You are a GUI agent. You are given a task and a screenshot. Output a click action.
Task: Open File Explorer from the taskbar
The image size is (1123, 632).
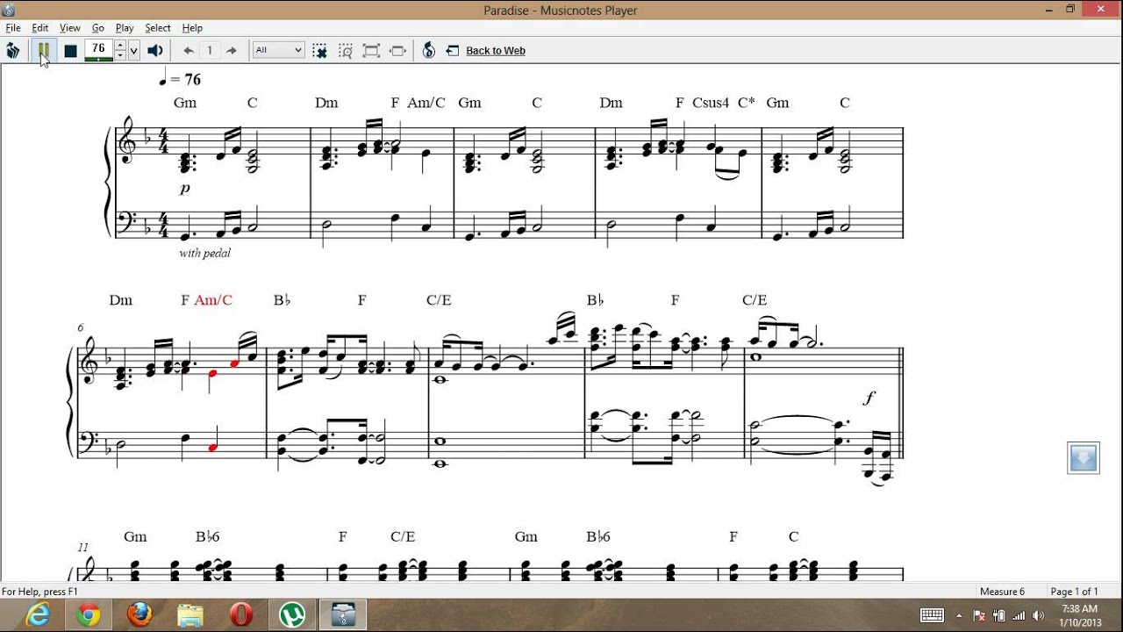190,615
